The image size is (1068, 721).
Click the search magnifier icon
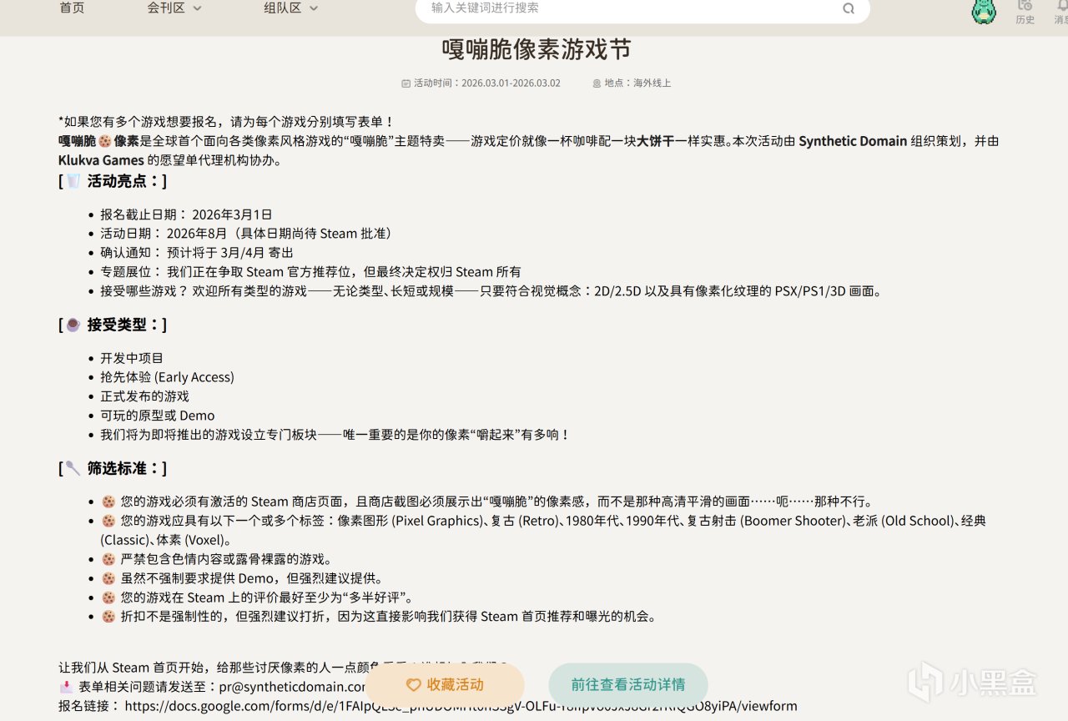click(x=849, y=8)
